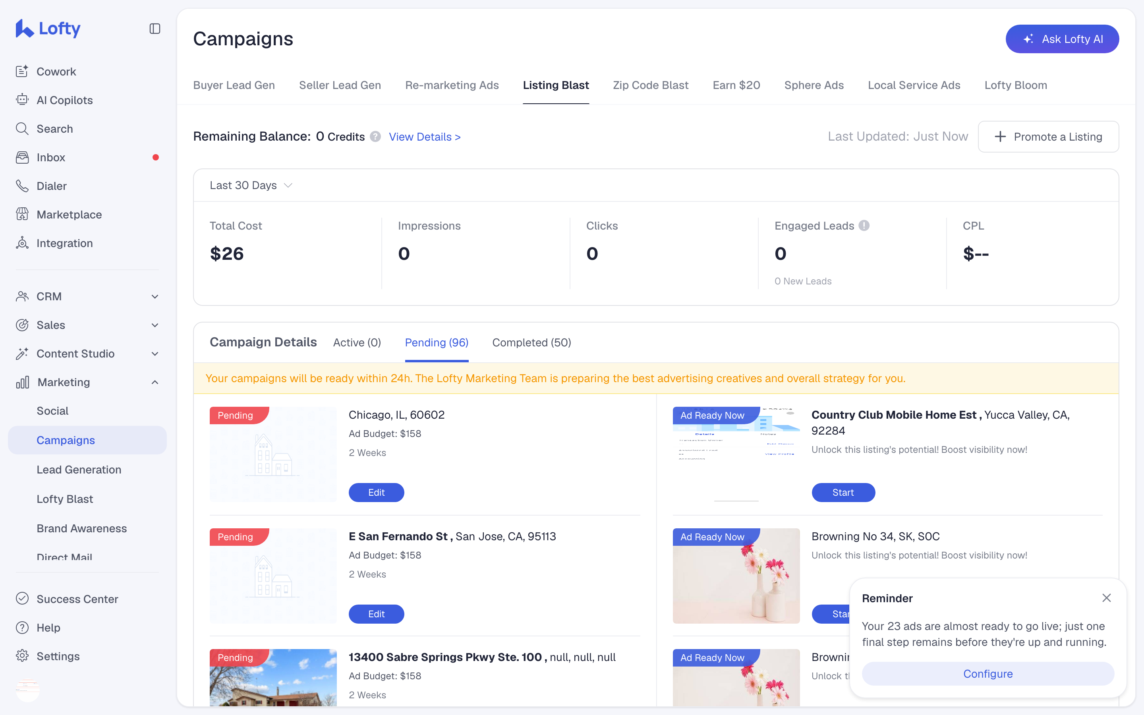Open AI Copilots robot icon

(22, 100)
